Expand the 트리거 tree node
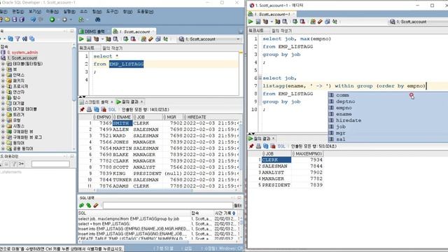This screenshot has width=448, height=252. [3, 115]
